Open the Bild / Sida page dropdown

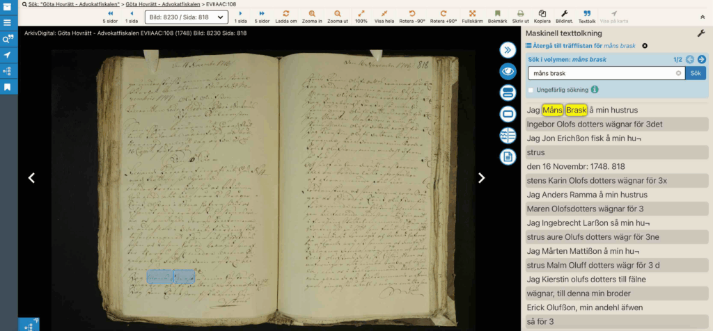(186, 17)
